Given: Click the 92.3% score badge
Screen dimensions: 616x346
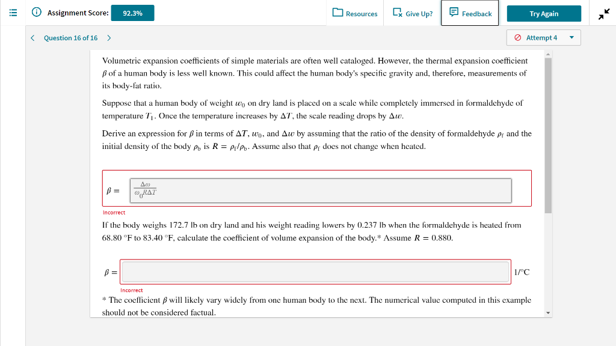Looking at the screenshot, I should 132,12.
